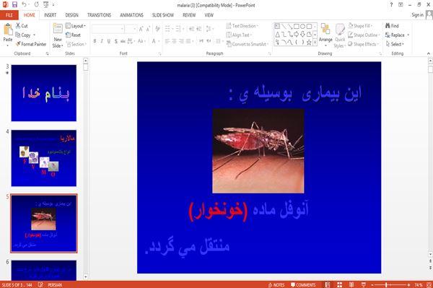Open the FILE tab
This screenshot has width=433, height=288.
tap(9, 15)
